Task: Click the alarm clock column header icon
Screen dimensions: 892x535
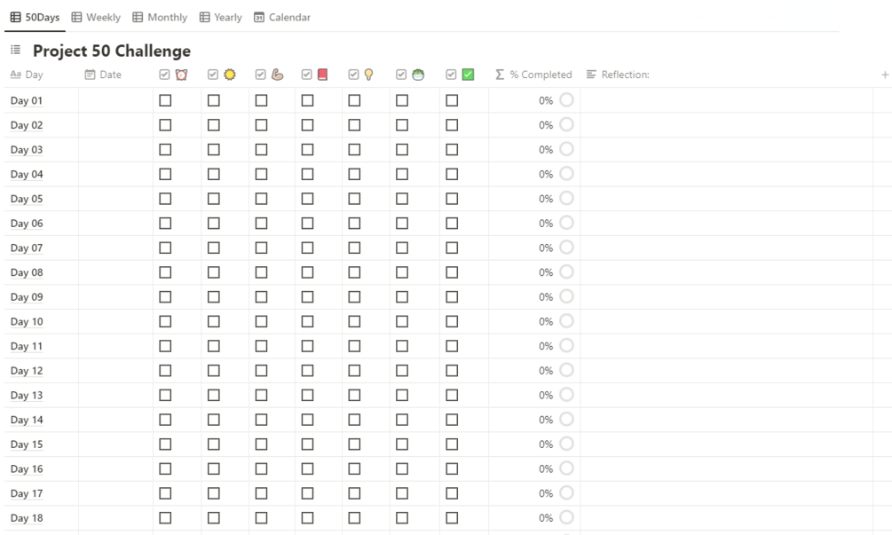Action: pos(181,75)
